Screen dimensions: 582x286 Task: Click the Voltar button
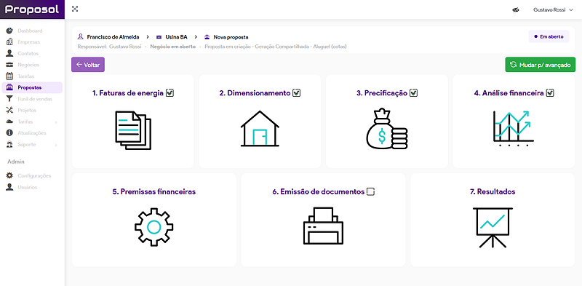(x=88, y=65)
